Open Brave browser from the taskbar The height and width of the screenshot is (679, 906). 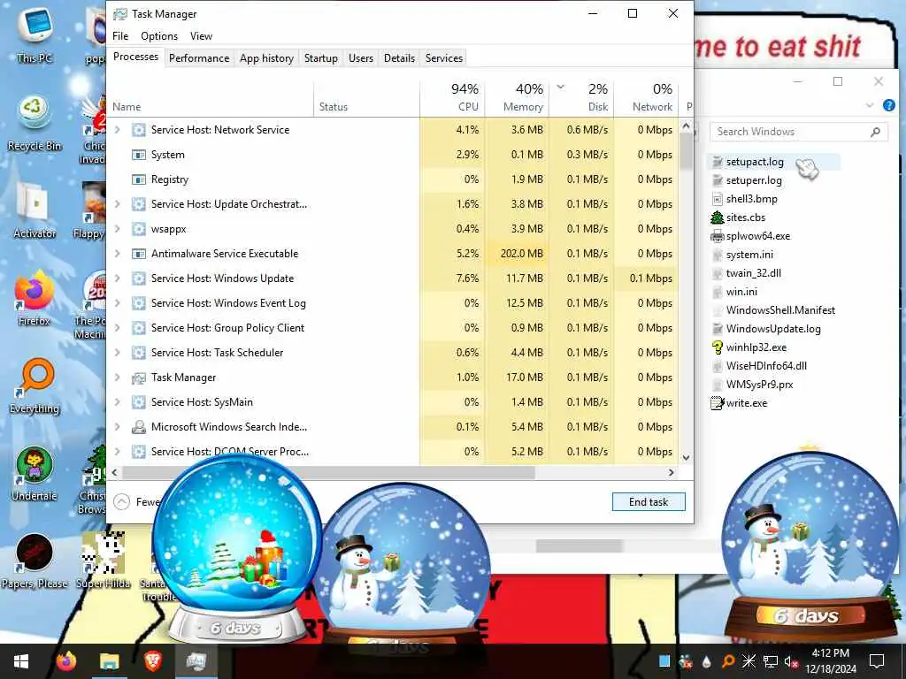pyautogui.click(x=152, y=661)
